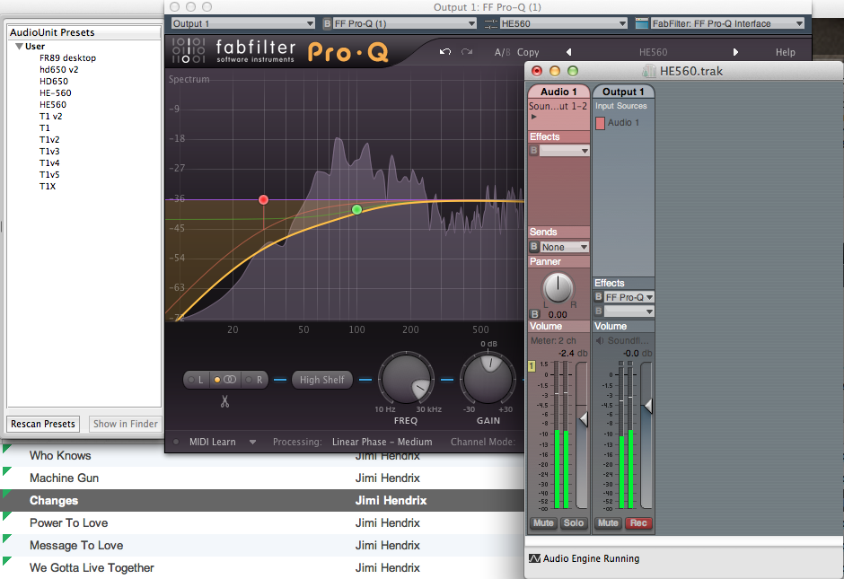Open the Output 1 track dropdown

242,23
